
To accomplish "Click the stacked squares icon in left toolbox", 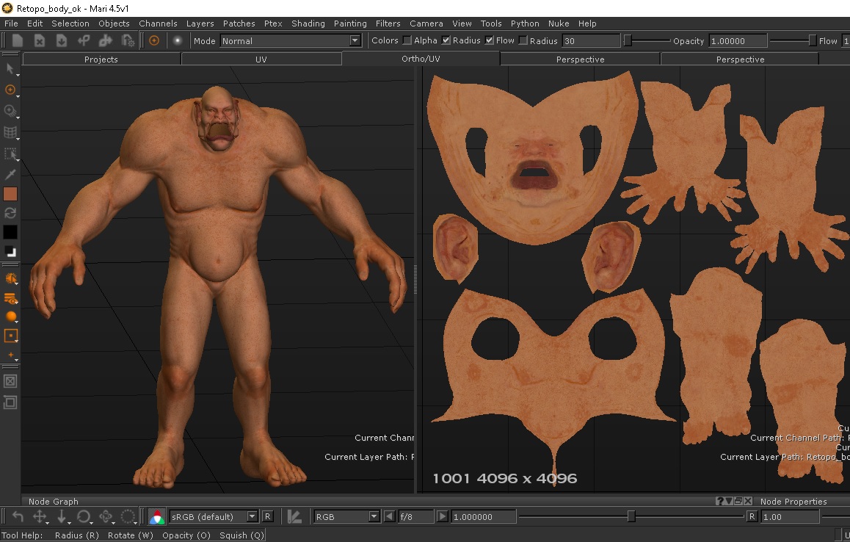I will coord(10,402).
